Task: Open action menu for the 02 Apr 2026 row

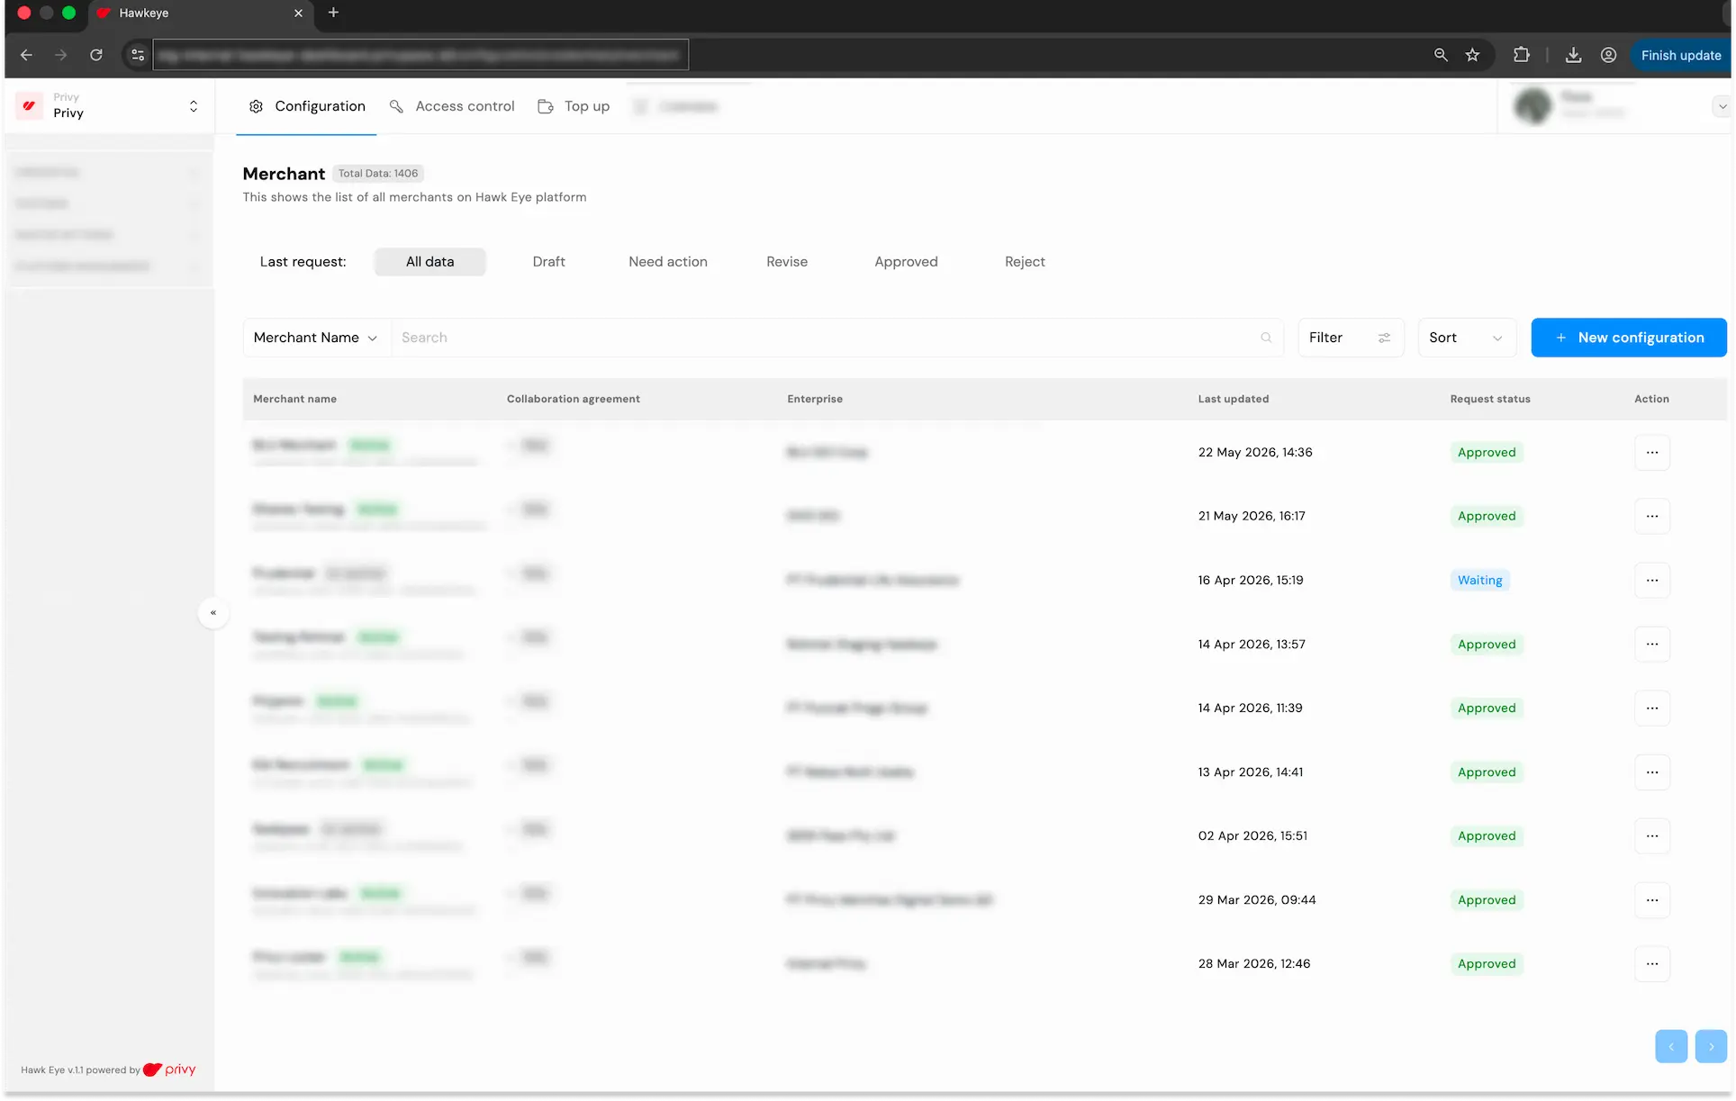Action: 1652,836
